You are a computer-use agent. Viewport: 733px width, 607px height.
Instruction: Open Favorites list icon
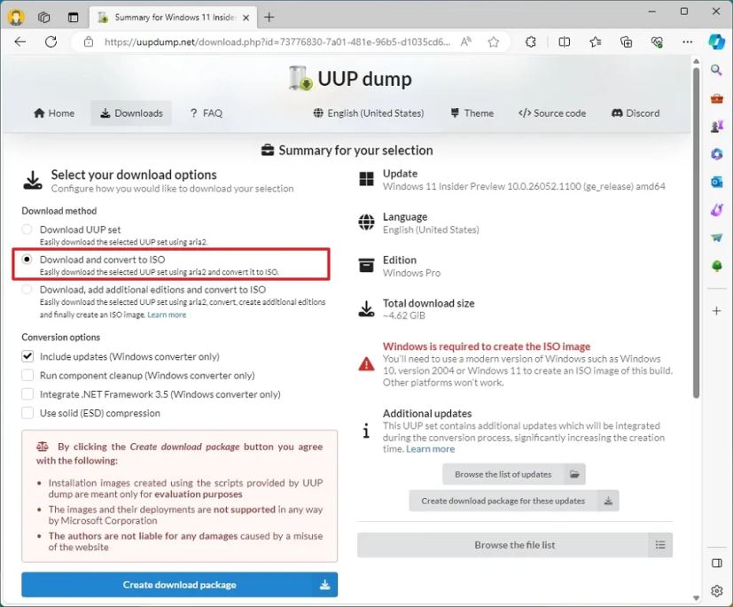595,42
